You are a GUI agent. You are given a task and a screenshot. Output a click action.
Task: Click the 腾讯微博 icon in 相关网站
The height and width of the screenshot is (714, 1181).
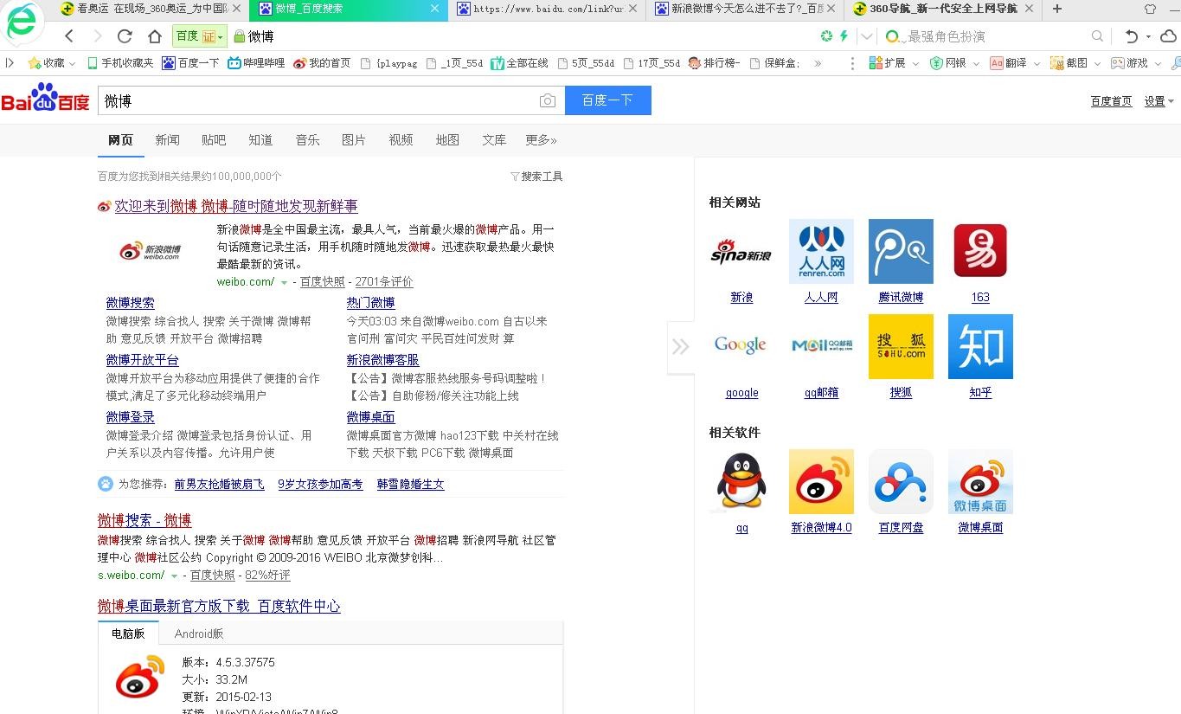pos(900,251)
